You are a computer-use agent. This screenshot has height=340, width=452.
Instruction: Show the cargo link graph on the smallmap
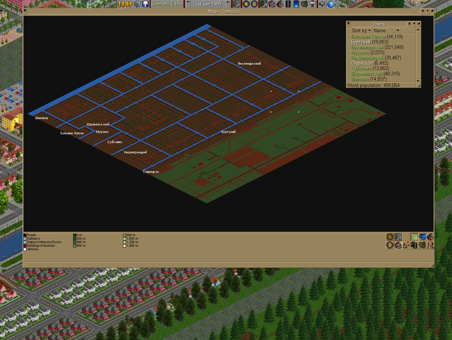[x=406, y=245]
